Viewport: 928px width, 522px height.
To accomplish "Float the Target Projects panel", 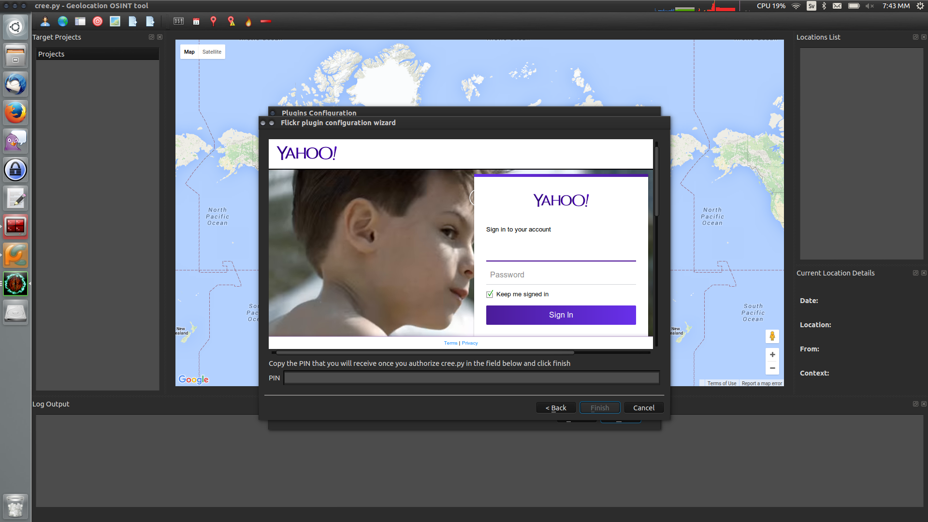I will tap(151, 37).
